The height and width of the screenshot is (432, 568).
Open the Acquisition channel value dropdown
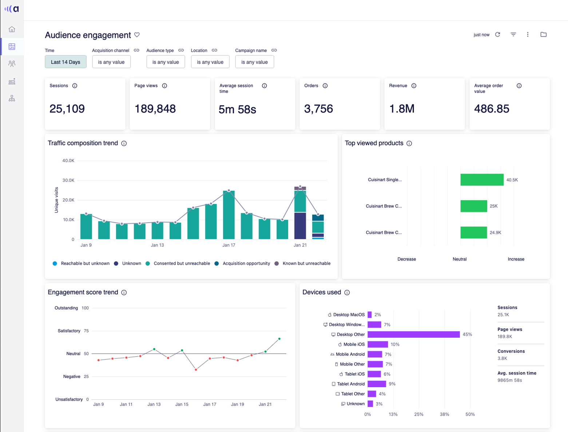point(111,62)
